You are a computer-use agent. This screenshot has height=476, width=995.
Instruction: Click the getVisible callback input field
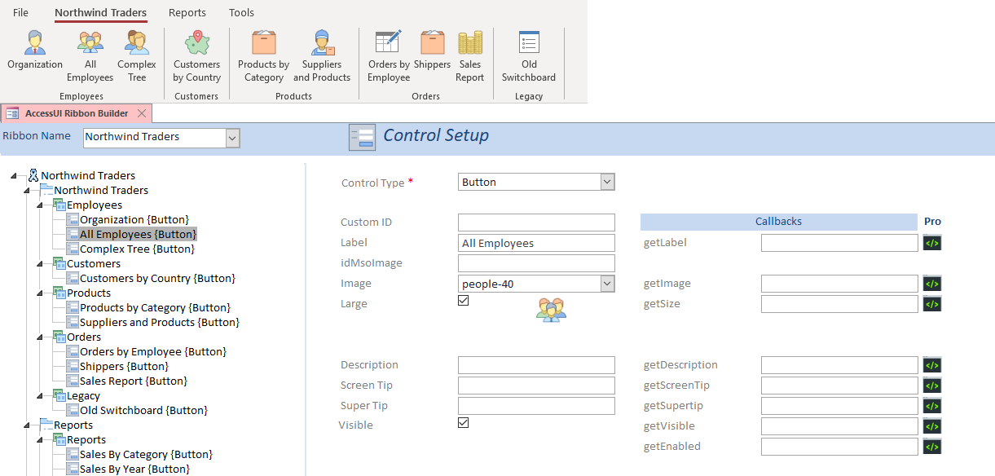click(839, 426)
